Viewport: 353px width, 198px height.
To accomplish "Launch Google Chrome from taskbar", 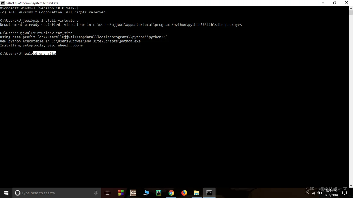I will tap(171, 193).
